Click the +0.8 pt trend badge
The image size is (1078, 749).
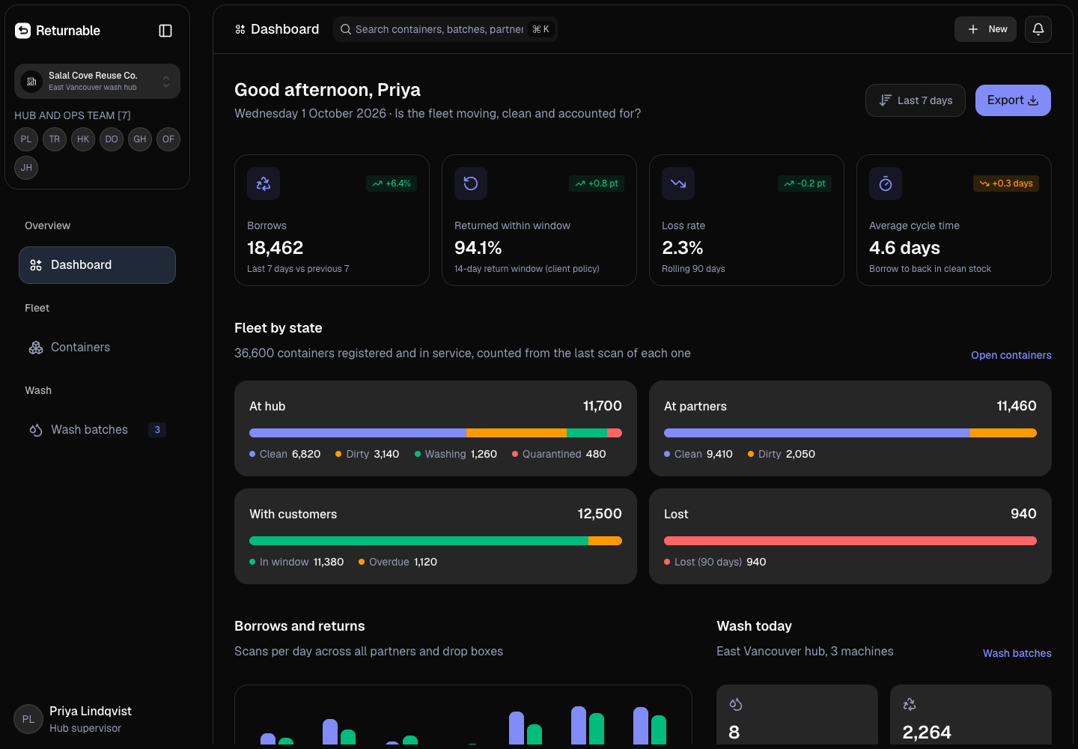597,184
